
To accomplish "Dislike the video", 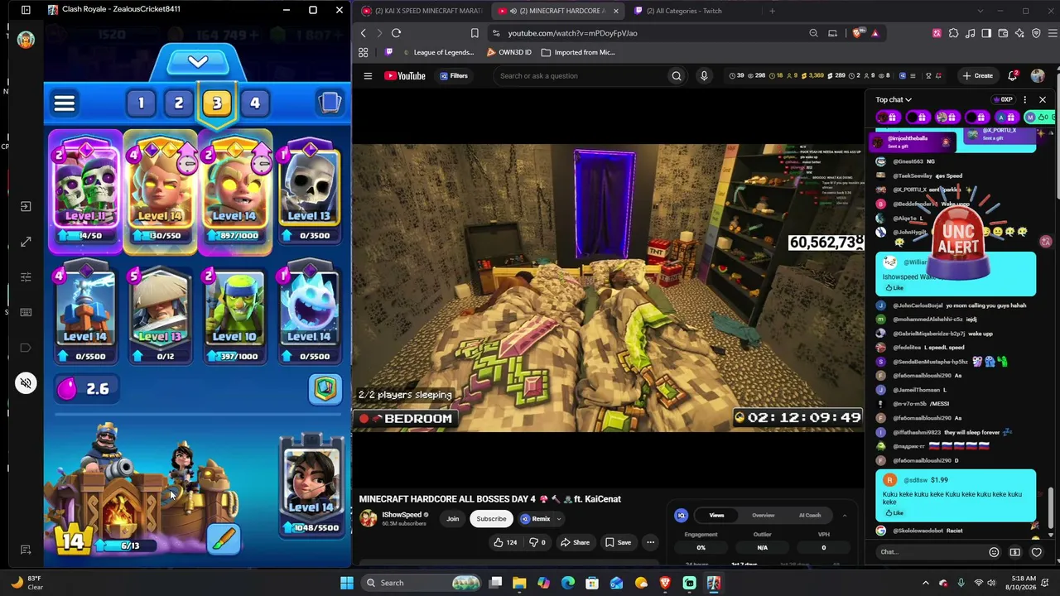I will (x=537, y=543).
